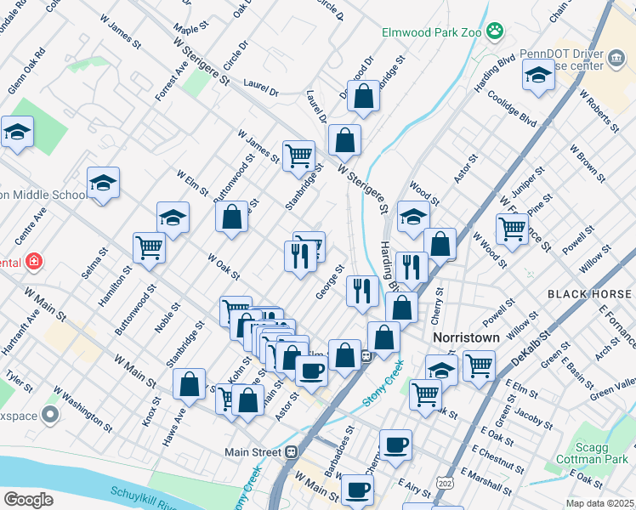Open the school marker below Norristown label

pyautogui.click(x=441, y=371)
